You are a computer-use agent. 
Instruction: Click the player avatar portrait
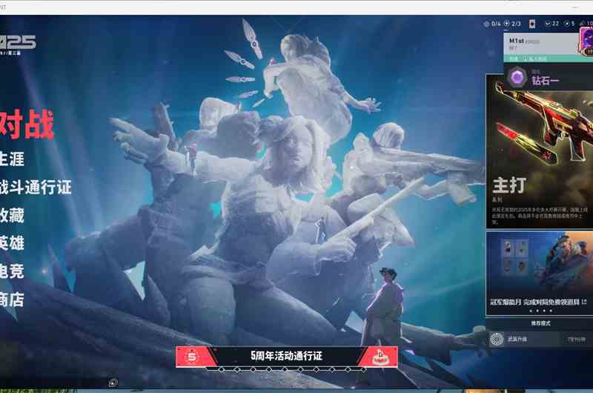(586, 42)
